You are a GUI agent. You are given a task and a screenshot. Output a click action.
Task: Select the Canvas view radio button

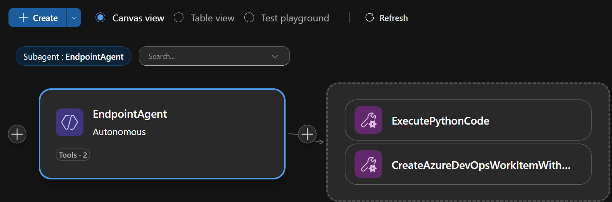(x=100, y=18)
